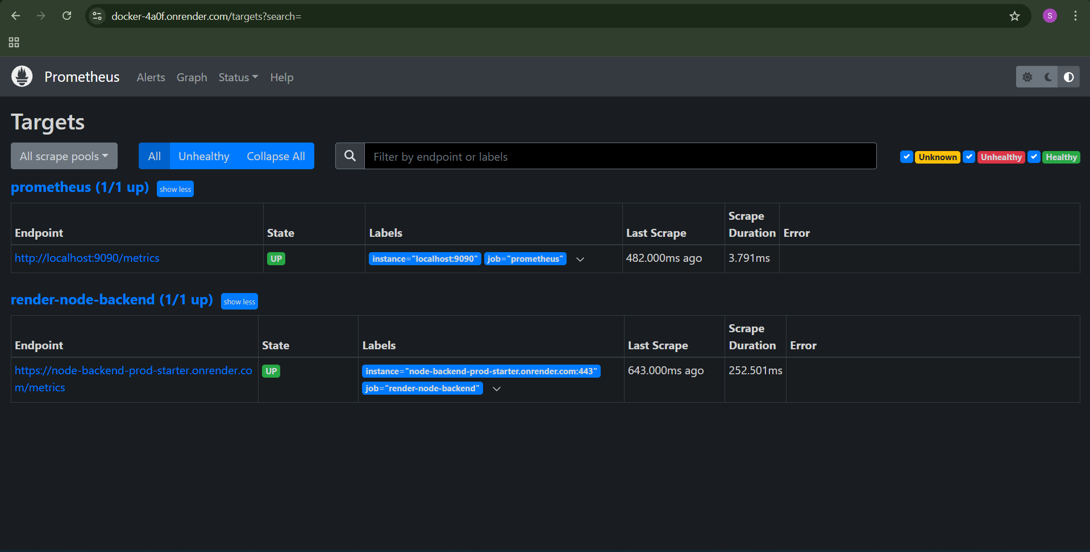Click the search magnifier icon

(350, 156)
